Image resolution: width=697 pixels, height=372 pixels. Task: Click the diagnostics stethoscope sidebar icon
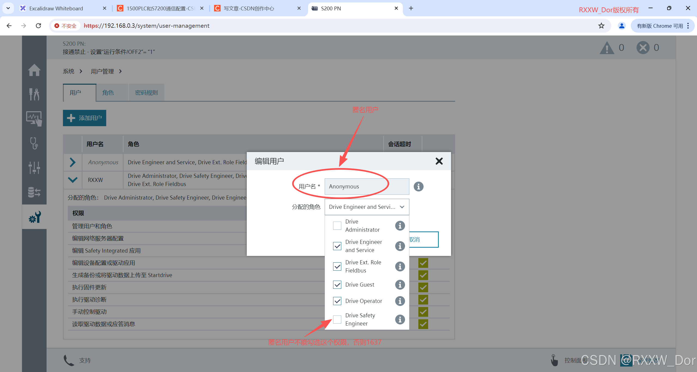pyautogui.click(x=34, y=143)
